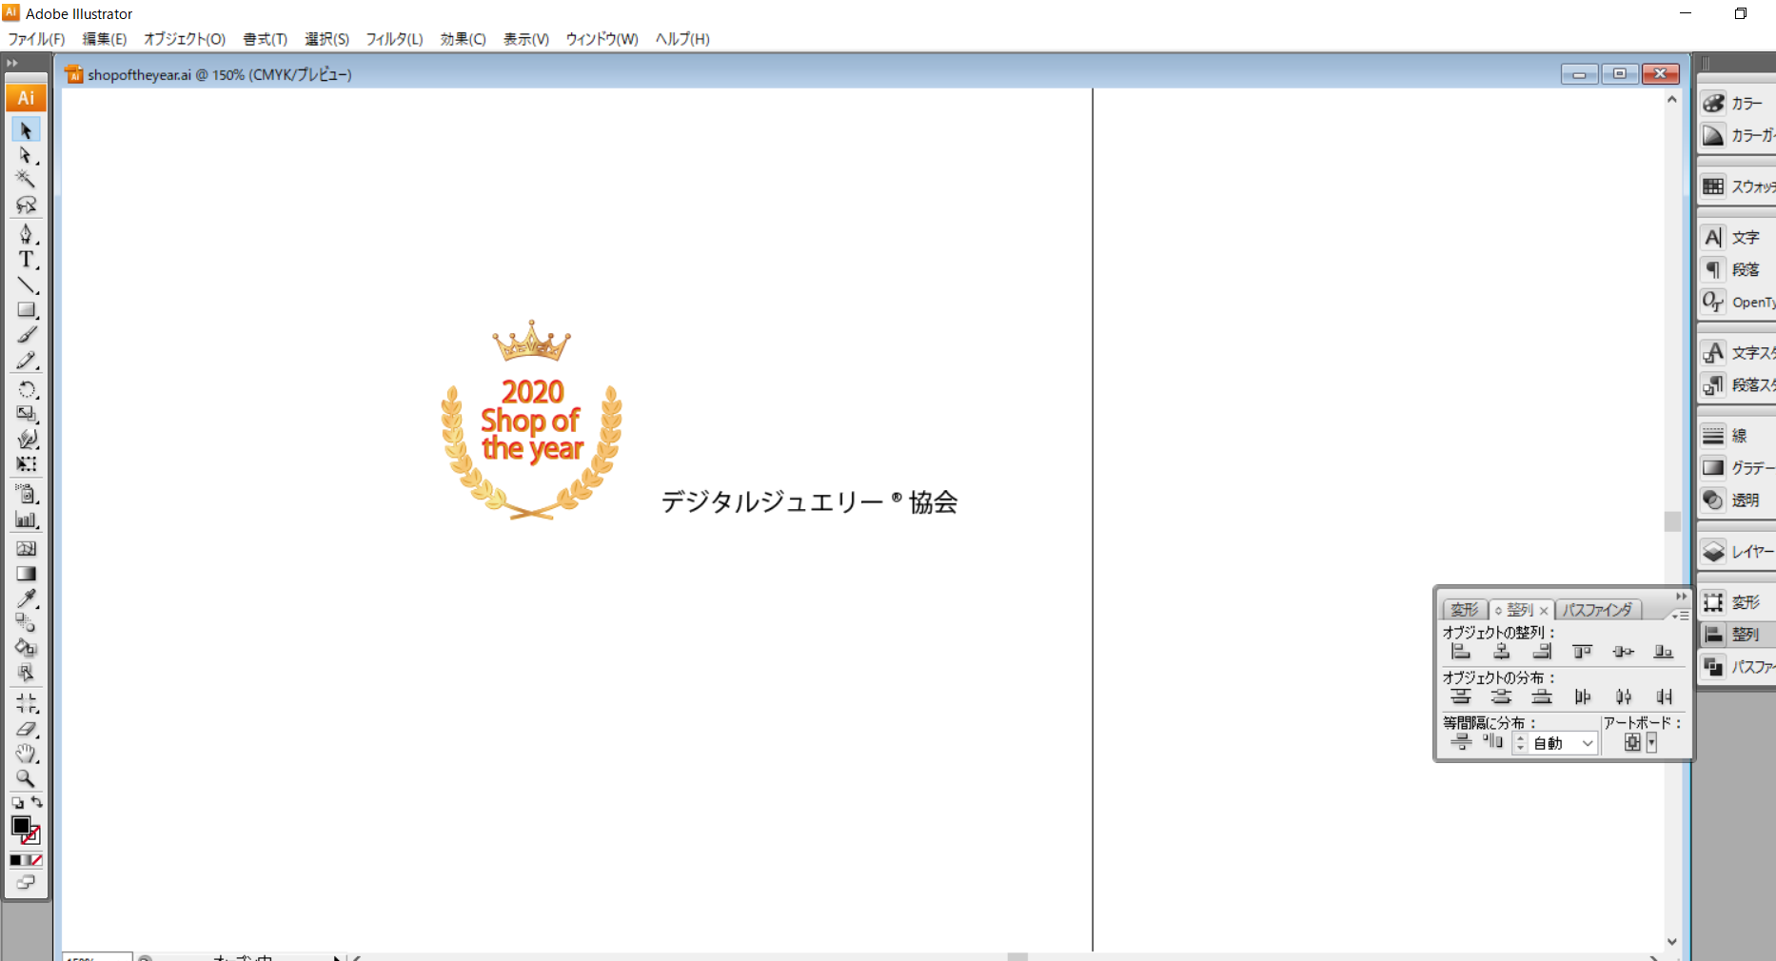Screen dimensions: 1776x961
Task: Open the align panel options menu
Action: click(x=1680, y=616)
